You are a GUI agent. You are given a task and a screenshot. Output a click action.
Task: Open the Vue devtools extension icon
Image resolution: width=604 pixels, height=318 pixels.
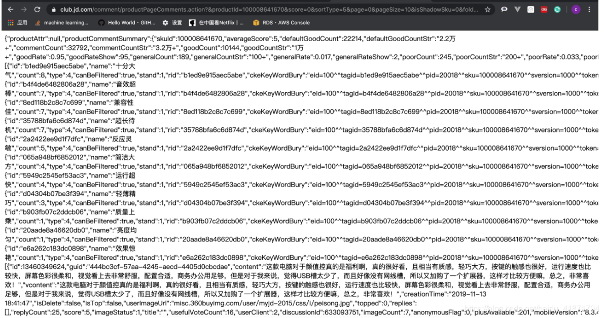517,9
